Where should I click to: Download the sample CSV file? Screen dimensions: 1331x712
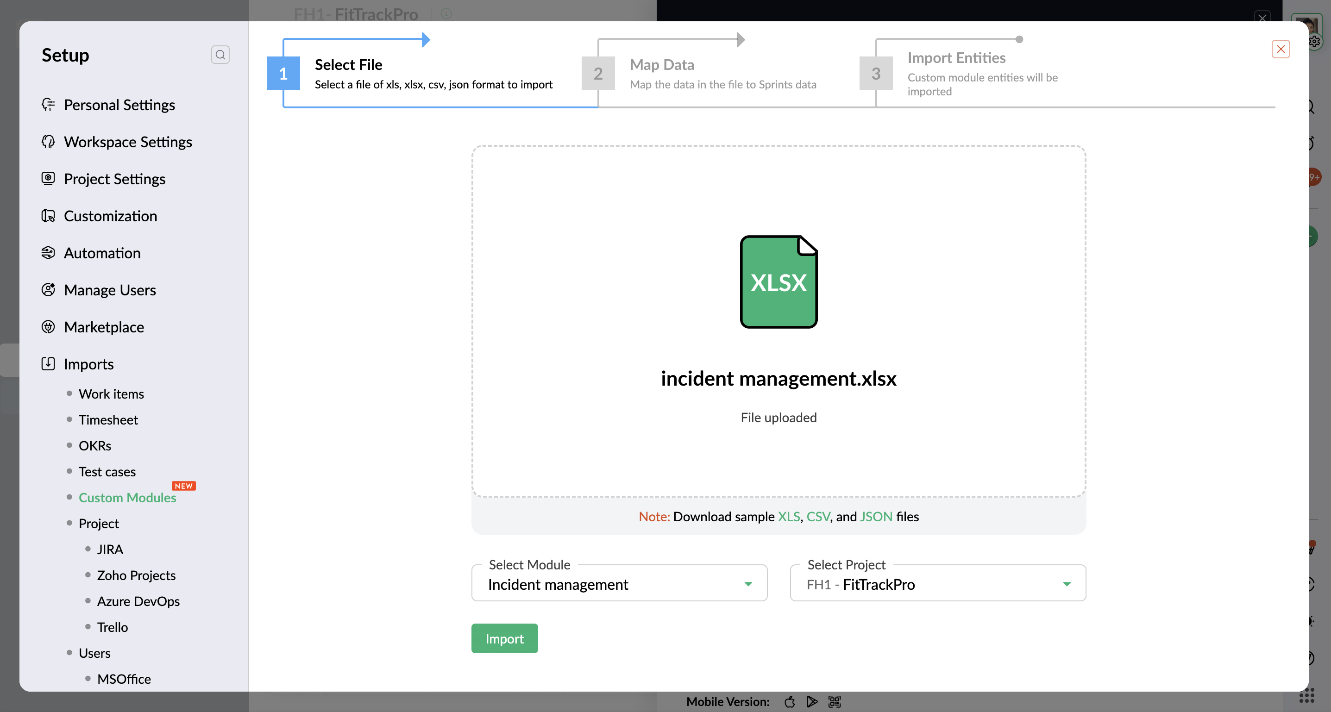point(817,516)
